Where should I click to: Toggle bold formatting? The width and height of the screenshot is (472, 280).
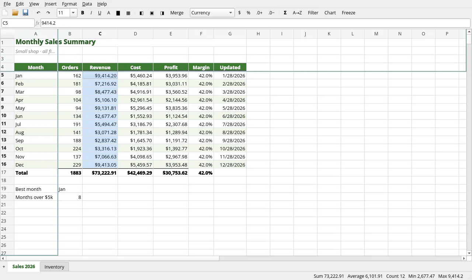click(x=83, y=13)
